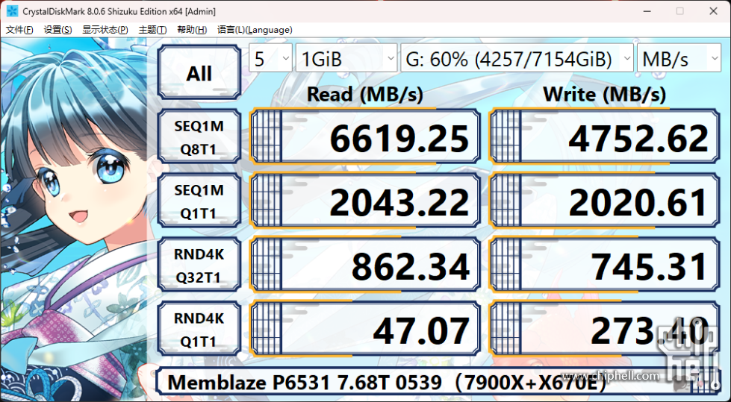The width and height of the screenshot is (731, 402).
Task: Click the Write (MB/s) column header
Action: (x=604, y=95)
